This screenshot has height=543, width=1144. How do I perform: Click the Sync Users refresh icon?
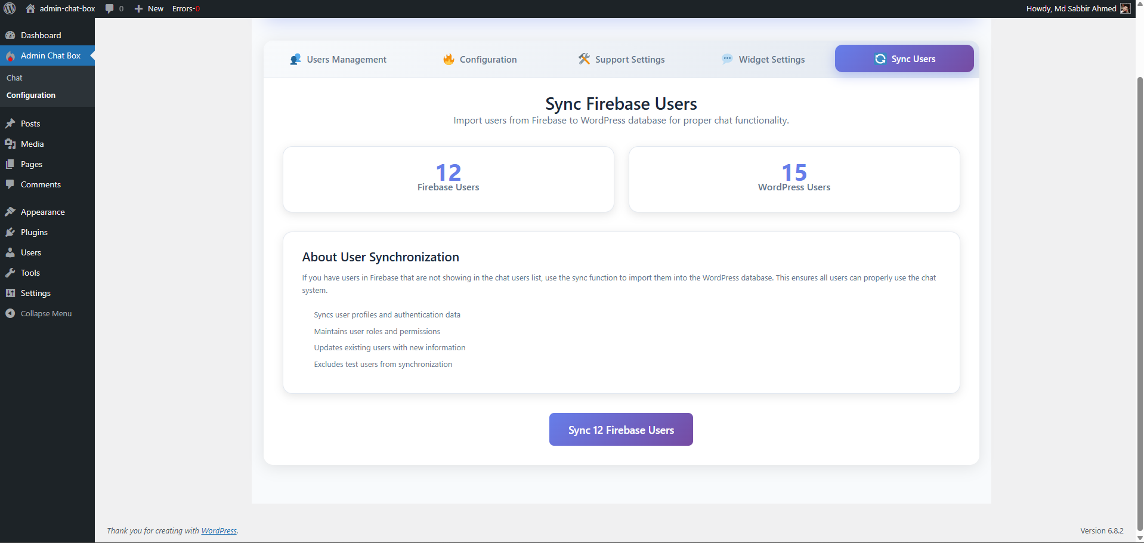(880, 58)
